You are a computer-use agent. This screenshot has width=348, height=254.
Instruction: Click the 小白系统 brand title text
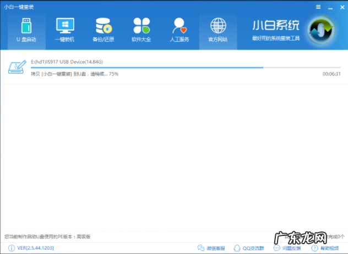click(x=276, y=25)
